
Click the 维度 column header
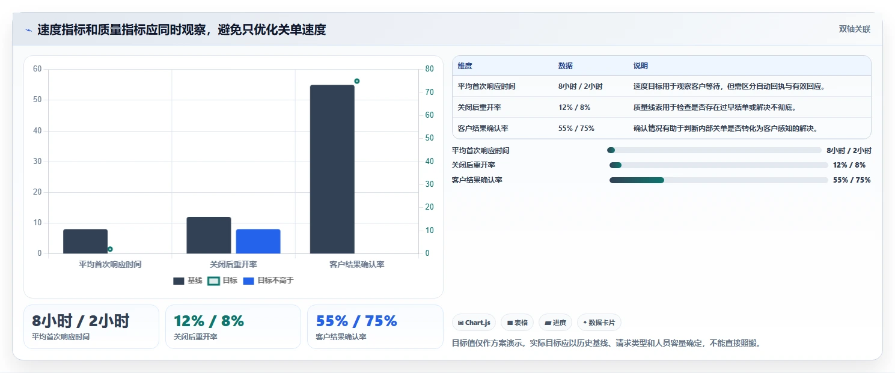[465, 66]
